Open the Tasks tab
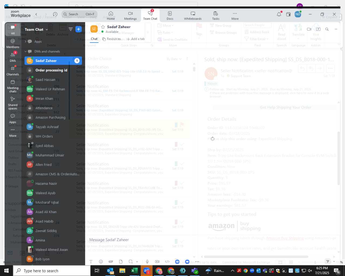This screenshot has height=276, width=345. [x=216, y=16]
